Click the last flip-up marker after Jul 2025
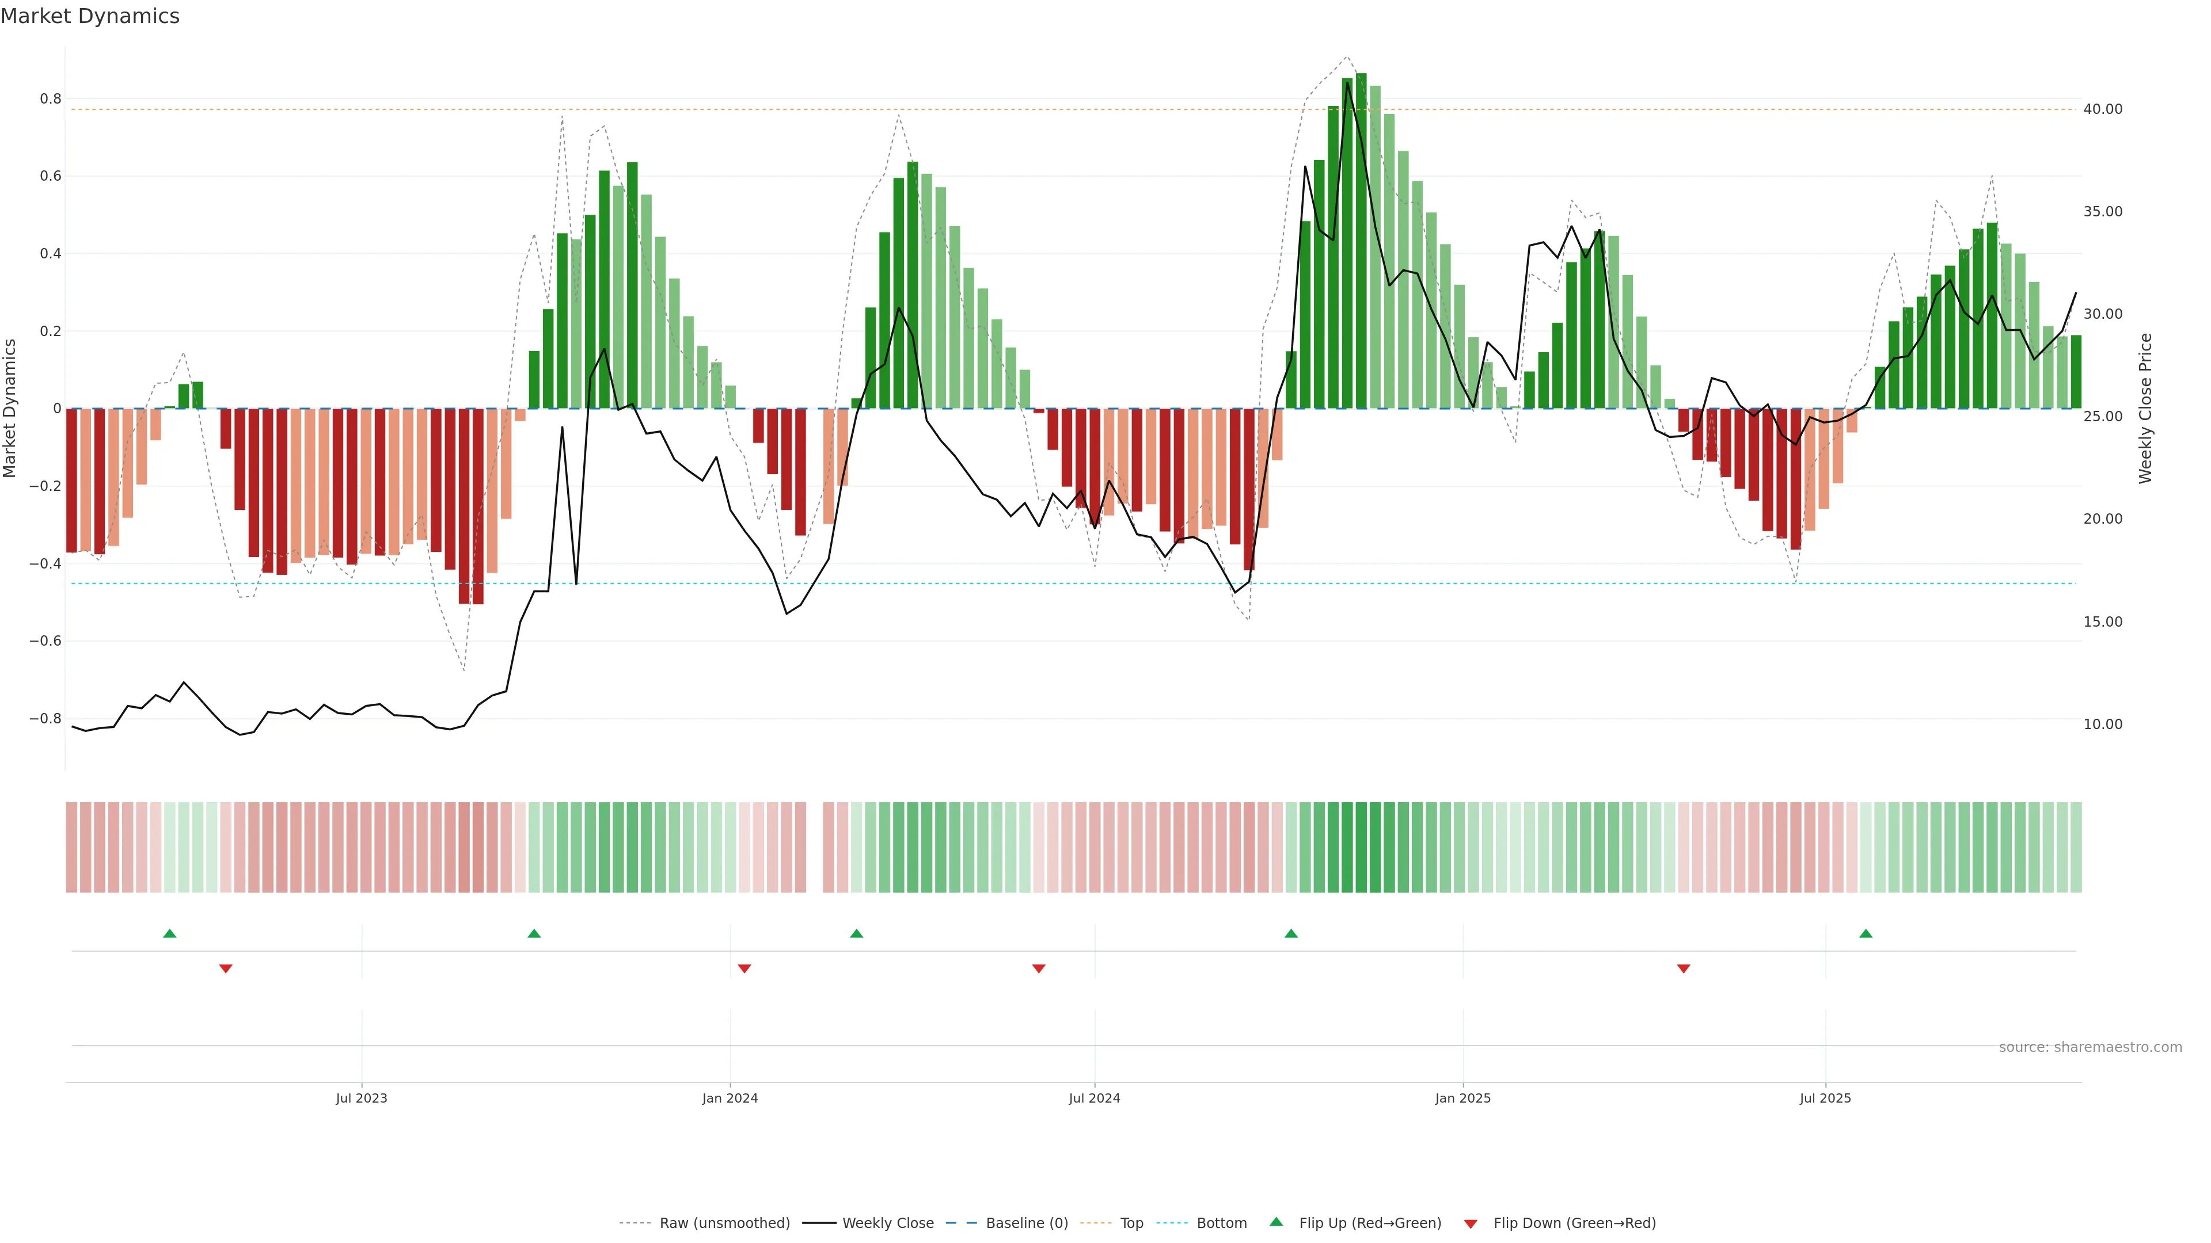This screenshot has height=1243, width=2211. tap(1865, 933)
